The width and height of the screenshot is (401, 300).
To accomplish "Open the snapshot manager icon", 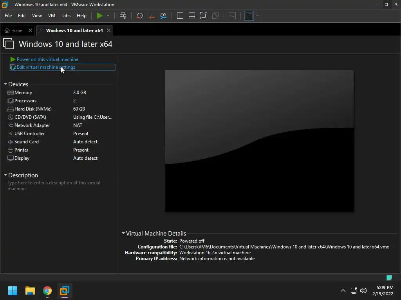I will coord(163,16).
